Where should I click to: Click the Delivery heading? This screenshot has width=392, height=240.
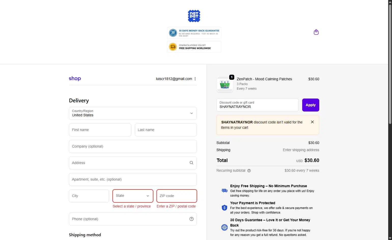79,101
